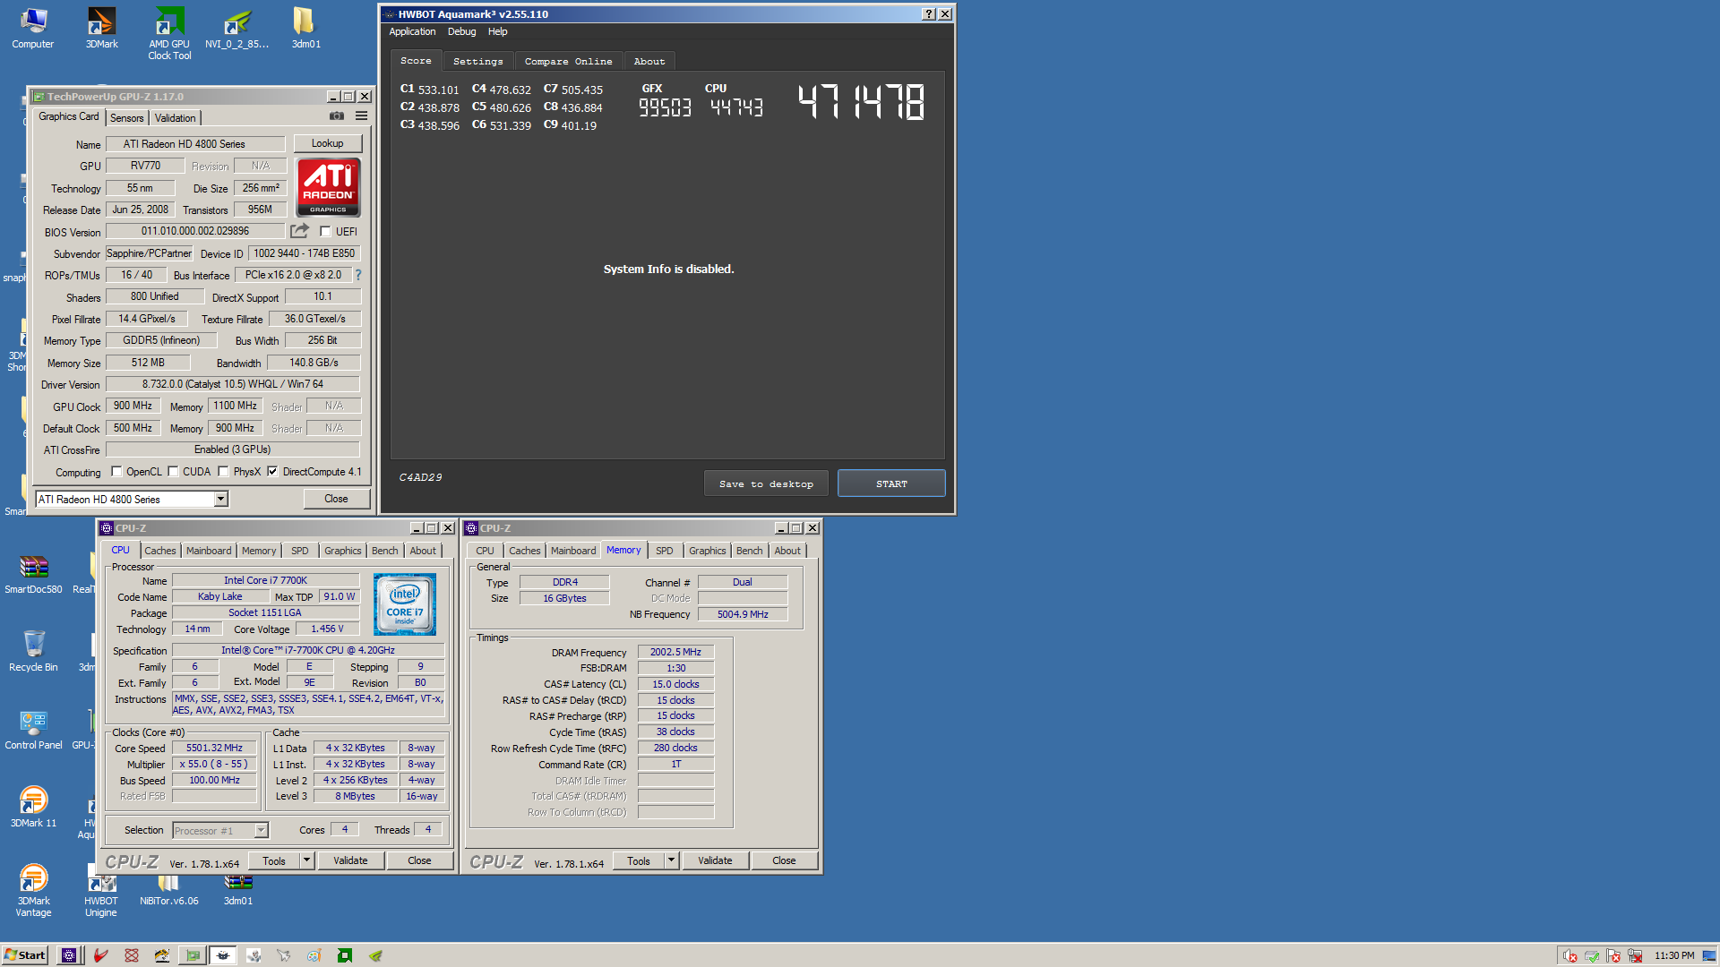The width and height of the screenshot is (1720, 967).
Task: Open HWBOT Unigine desktop shortcut
Action: (x=101, y=890)
